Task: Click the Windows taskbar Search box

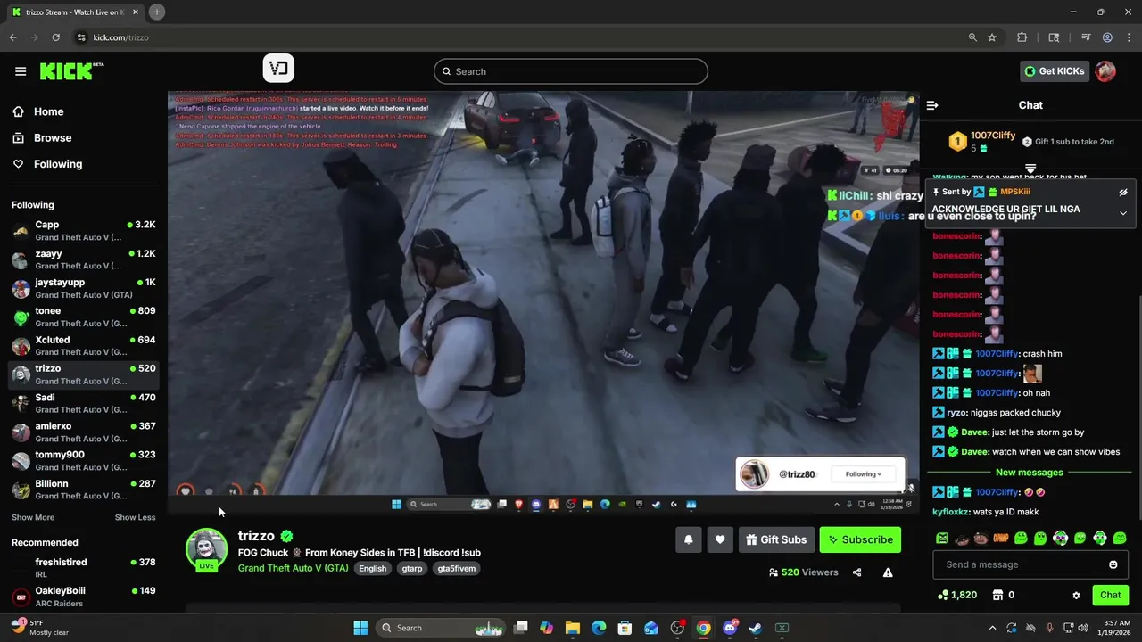Action: point(442,628)
